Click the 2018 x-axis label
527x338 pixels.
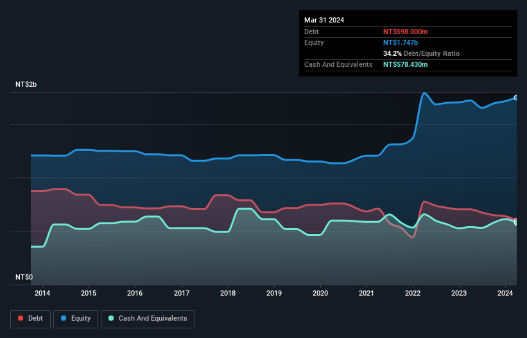tap(228, 293)
